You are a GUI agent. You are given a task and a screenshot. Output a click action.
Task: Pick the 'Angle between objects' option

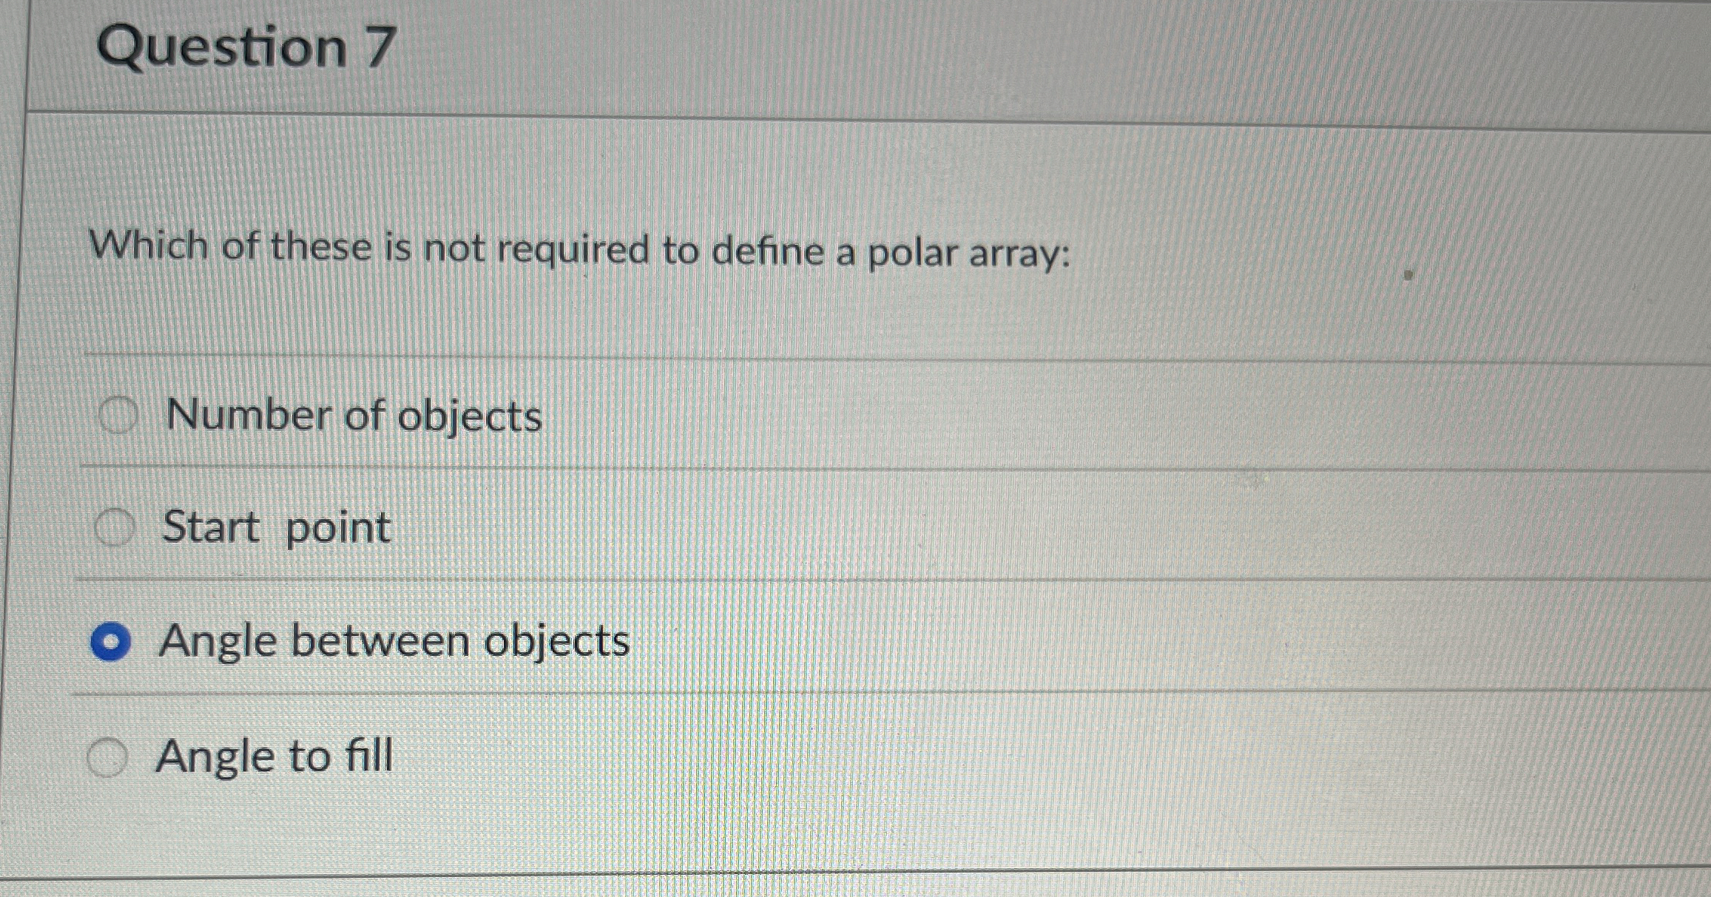[x=112, y=642]
